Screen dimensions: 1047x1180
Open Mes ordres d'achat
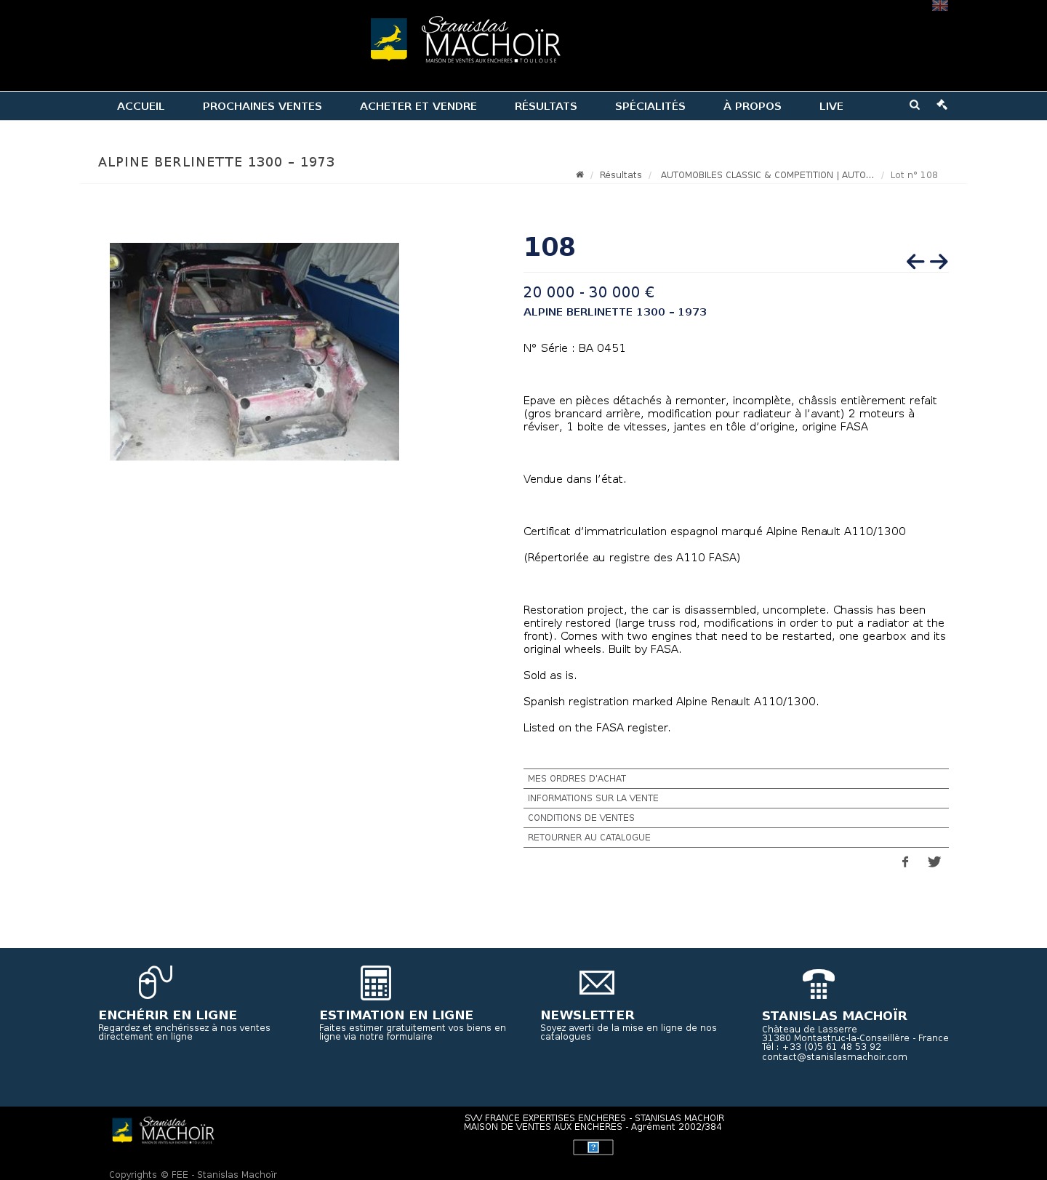coord(736,779)
